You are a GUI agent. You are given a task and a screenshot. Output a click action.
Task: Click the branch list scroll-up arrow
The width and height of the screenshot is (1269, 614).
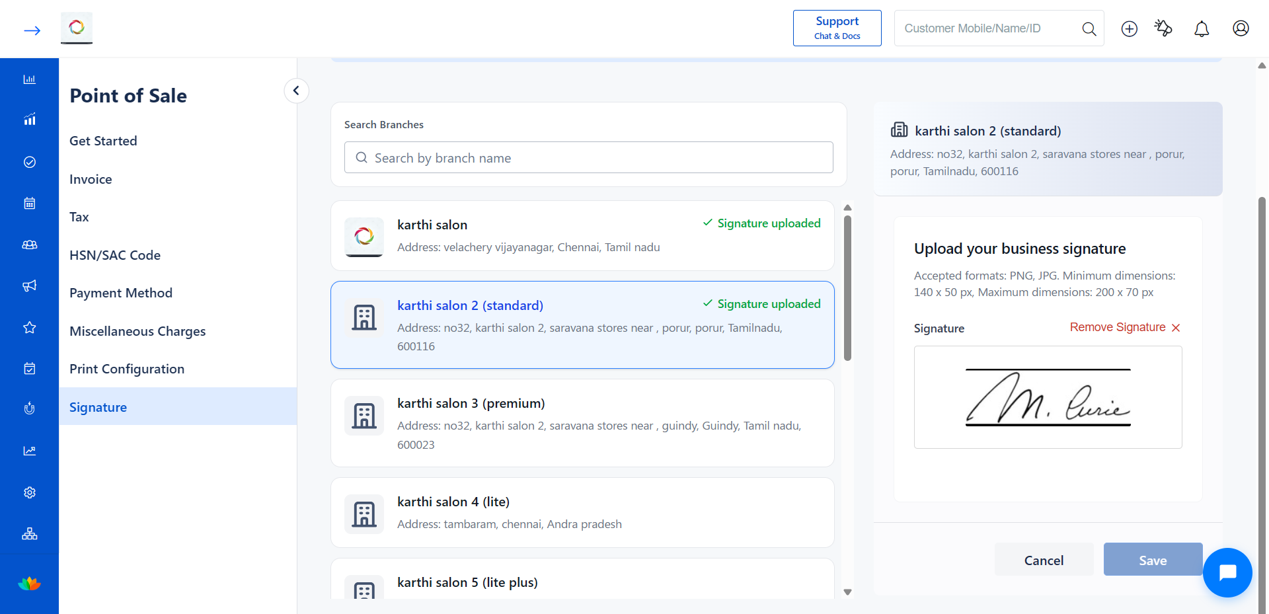tap(847, 208)
